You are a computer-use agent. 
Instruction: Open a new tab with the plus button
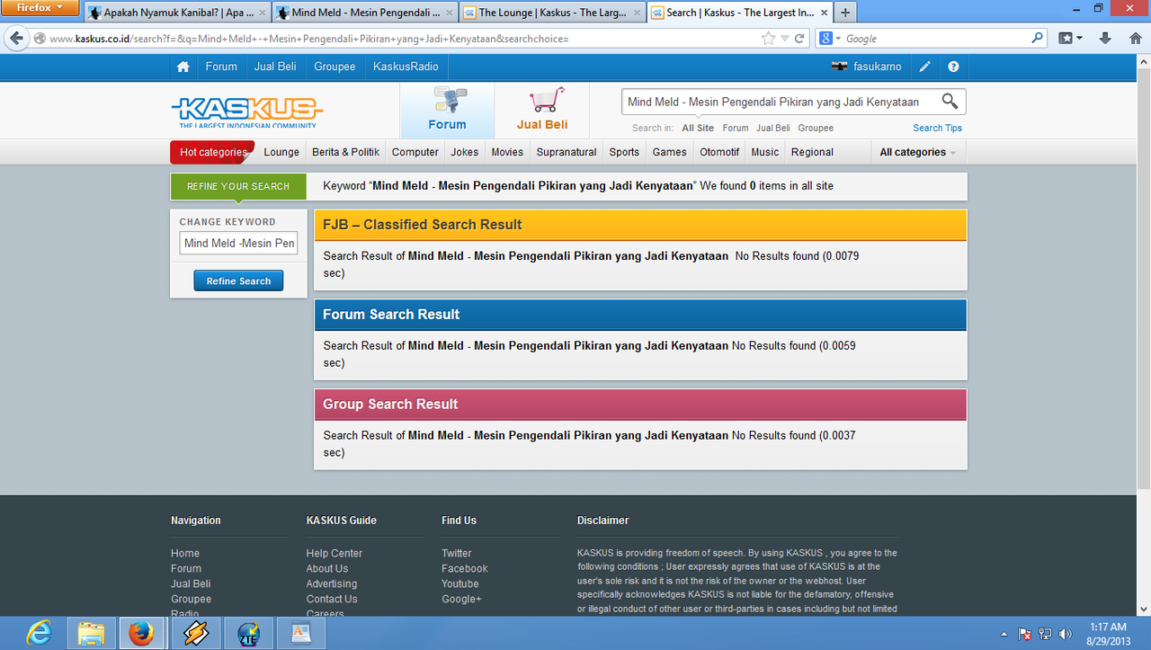click(x=845, y=13)
